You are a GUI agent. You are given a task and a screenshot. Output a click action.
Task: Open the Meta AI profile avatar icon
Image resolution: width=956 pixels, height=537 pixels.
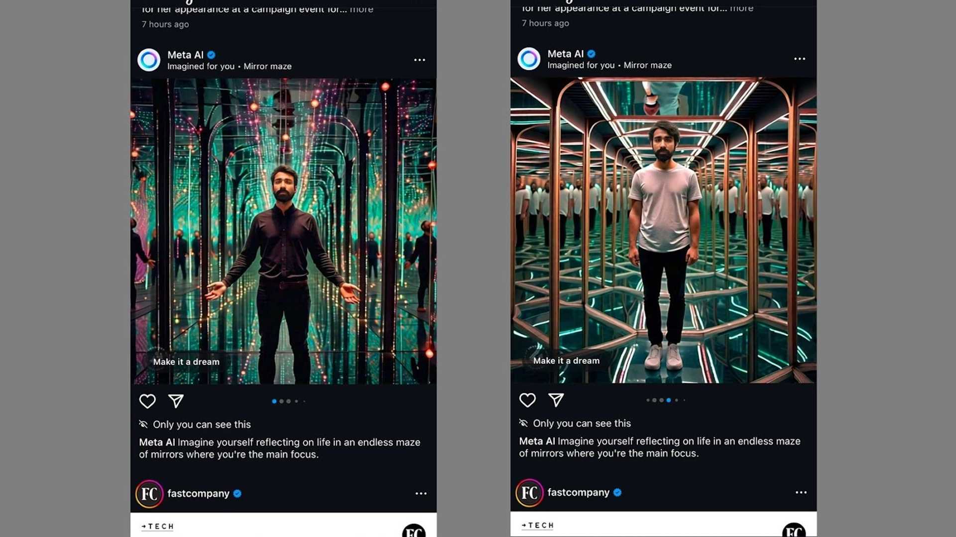pos(149,59)
